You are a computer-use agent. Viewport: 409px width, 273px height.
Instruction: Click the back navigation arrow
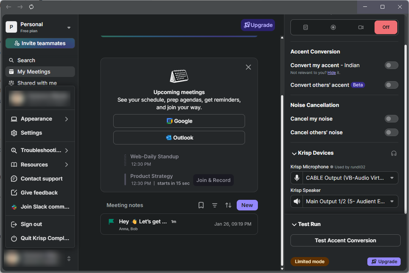9,7
